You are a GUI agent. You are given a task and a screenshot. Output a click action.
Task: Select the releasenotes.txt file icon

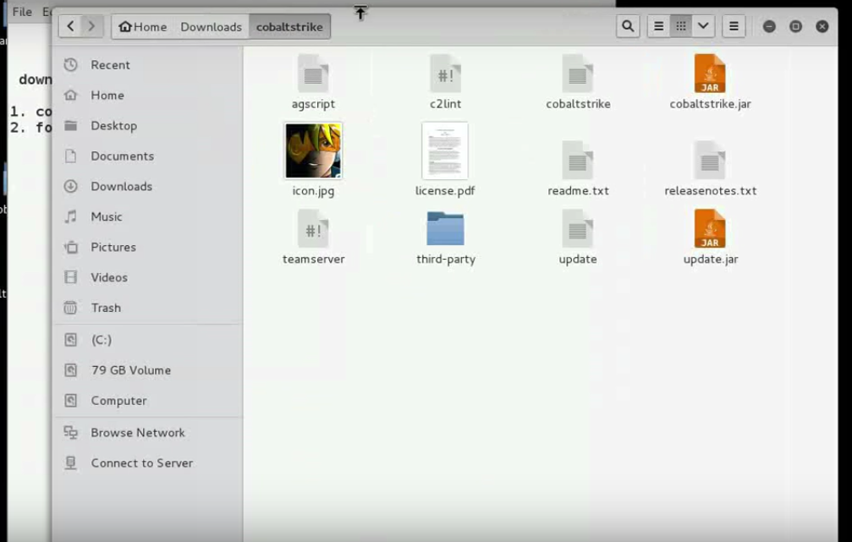710,161
